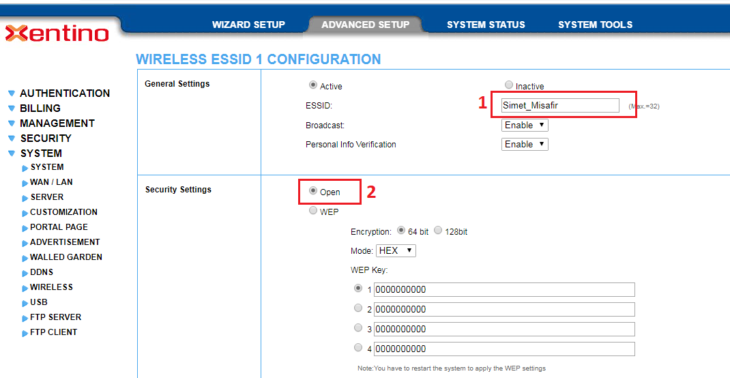The height and width of the screenshot is (378, 730).
Task: Click the arrow icon beside FTP SERVER
Action: 25,318
